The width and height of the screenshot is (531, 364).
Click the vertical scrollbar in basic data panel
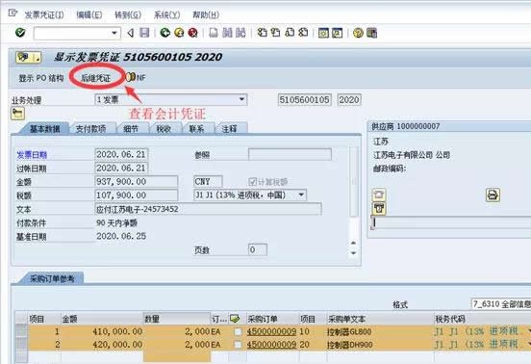(354, 182)
